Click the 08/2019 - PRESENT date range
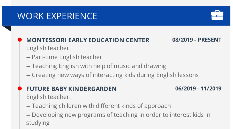Viewport: 233px width, 129px height. point(197,40)
